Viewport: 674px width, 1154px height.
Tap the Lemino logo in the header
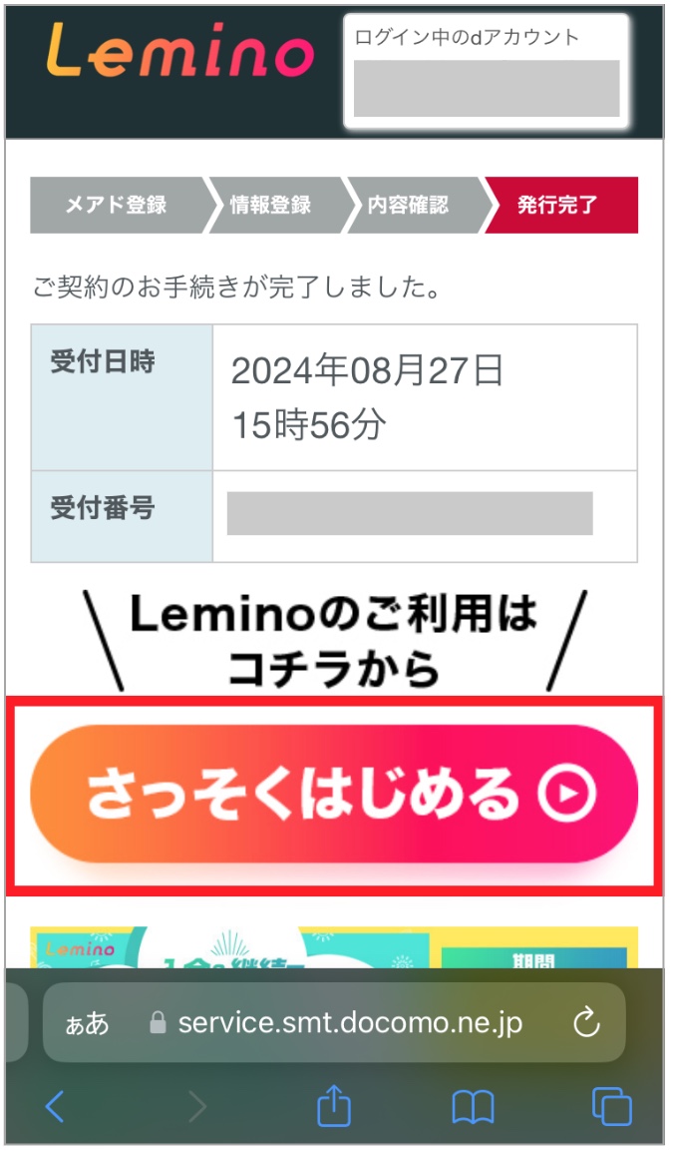(x=179, y=60)
